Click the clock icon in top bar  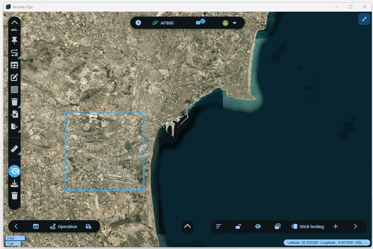[138, 23]
